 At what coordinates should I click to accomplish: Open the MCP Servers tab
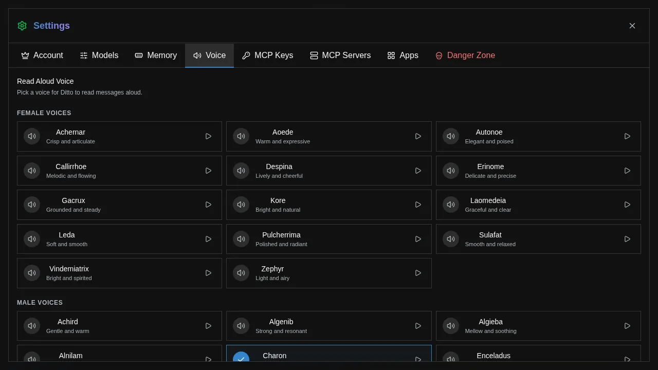click(340, 55)
